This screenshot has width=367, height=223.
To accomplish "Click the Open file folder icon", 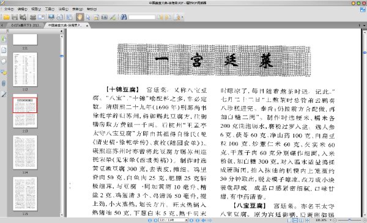I will click(x=6, y=17).
